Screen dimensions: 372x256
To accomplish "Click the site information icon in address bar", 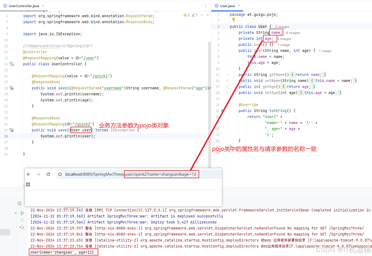I will coord(60,174).
